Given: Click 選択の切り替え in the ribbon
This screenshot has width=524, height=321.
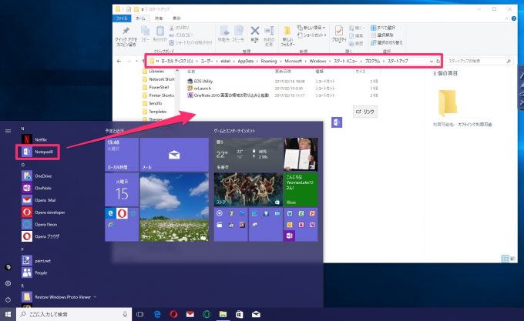Looking at the screenshot, I should pos(386,42).
